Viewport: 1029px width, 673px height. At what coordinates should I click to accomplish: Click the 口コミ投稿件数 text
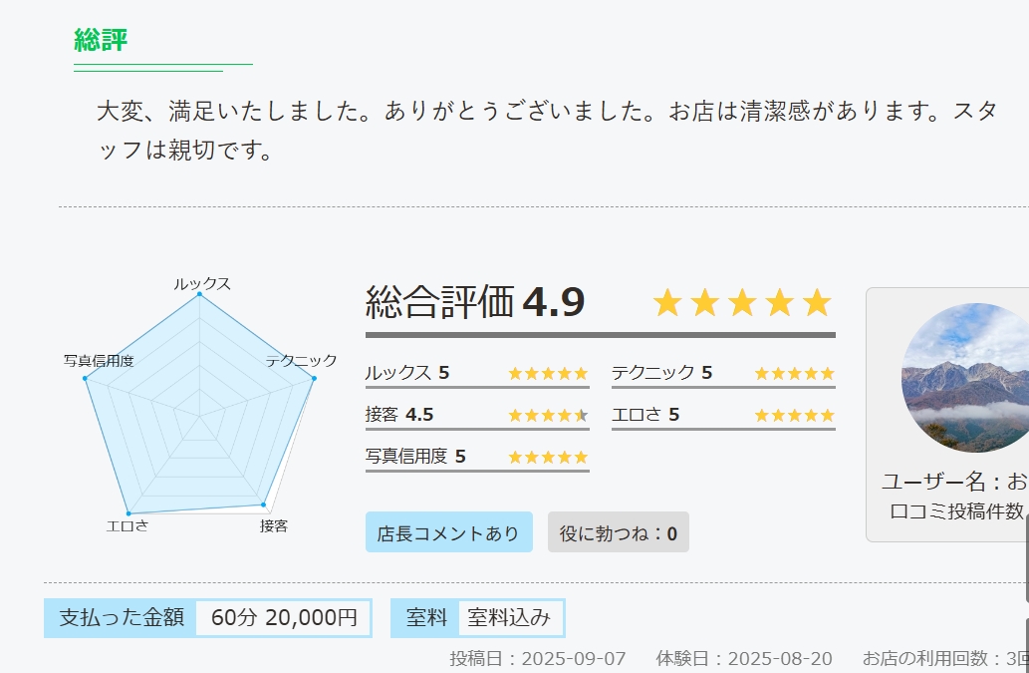coord(959,510)
